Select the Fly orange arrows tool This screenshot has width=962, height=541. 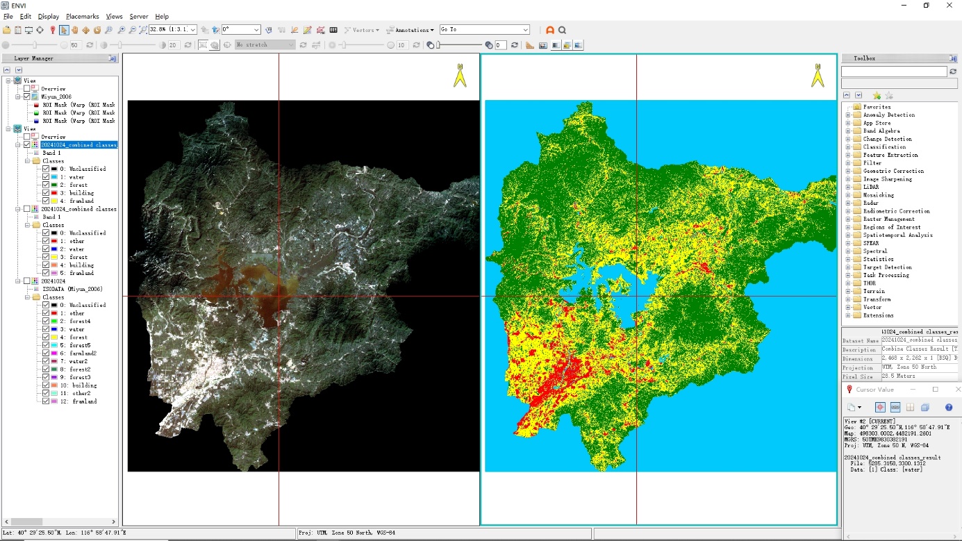85,30
